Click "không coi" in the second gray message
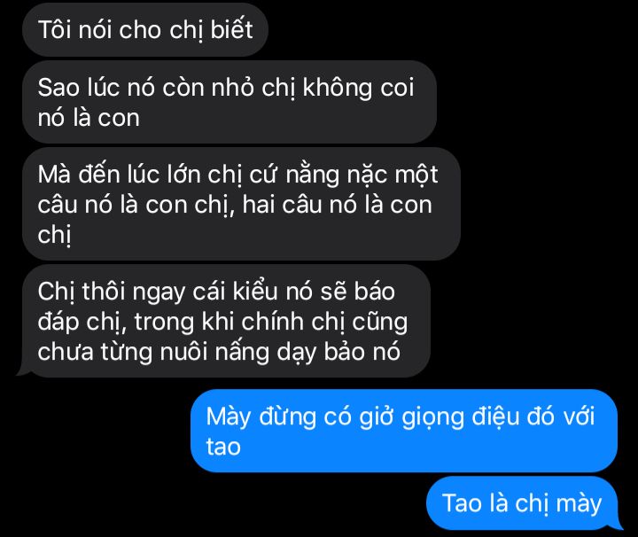 (358, 88)
